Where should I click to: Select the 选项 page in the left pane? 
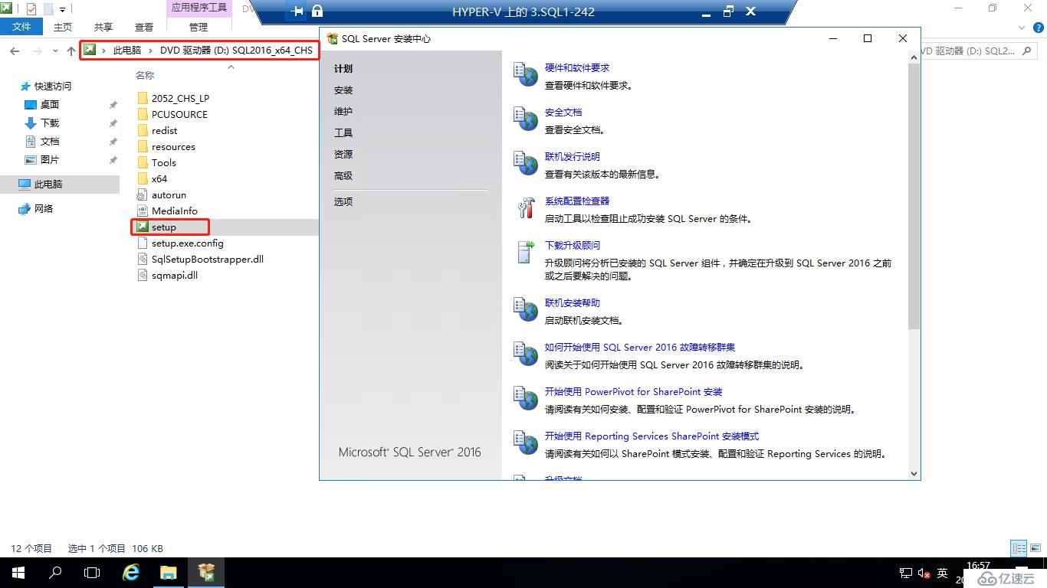click(x=343, y=202)
